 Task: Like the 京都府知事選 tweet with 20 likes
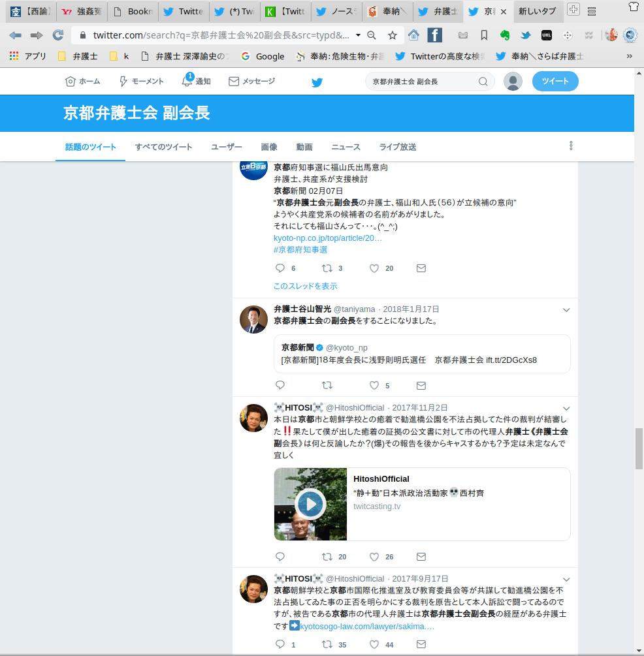[374, 268]
